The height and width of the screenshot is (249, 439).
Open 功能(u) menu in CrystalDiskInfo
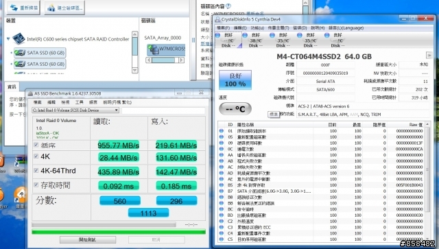pos(257,28)
